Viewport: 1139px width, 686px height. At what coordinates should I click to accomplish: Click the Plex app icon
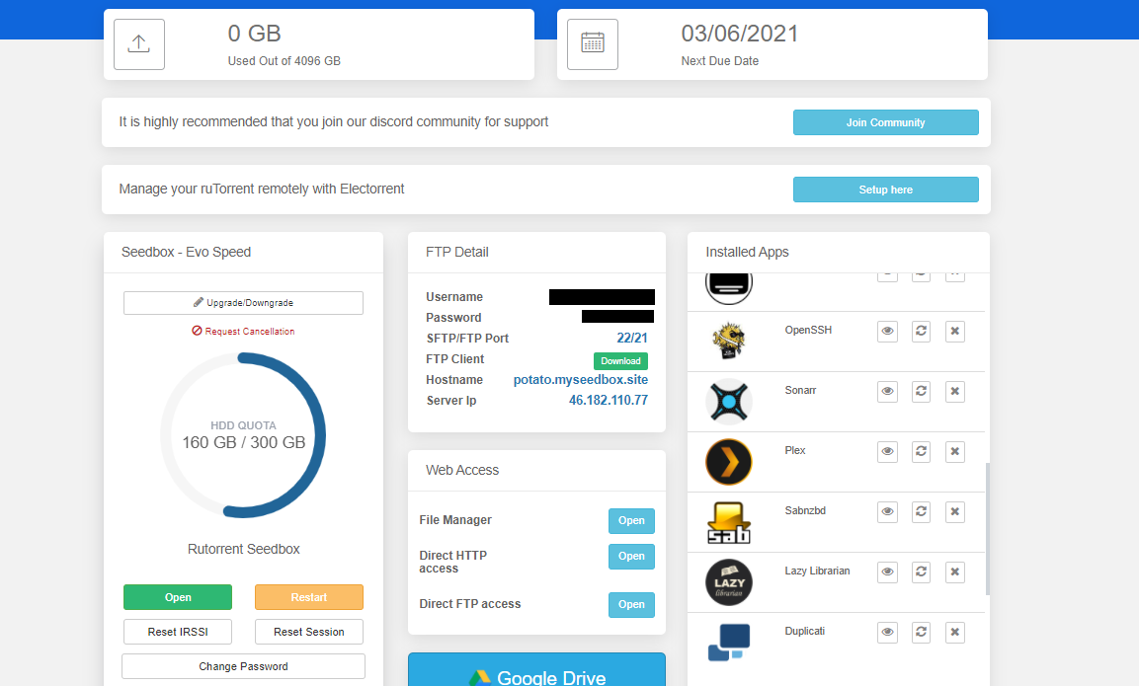[728, 461]
